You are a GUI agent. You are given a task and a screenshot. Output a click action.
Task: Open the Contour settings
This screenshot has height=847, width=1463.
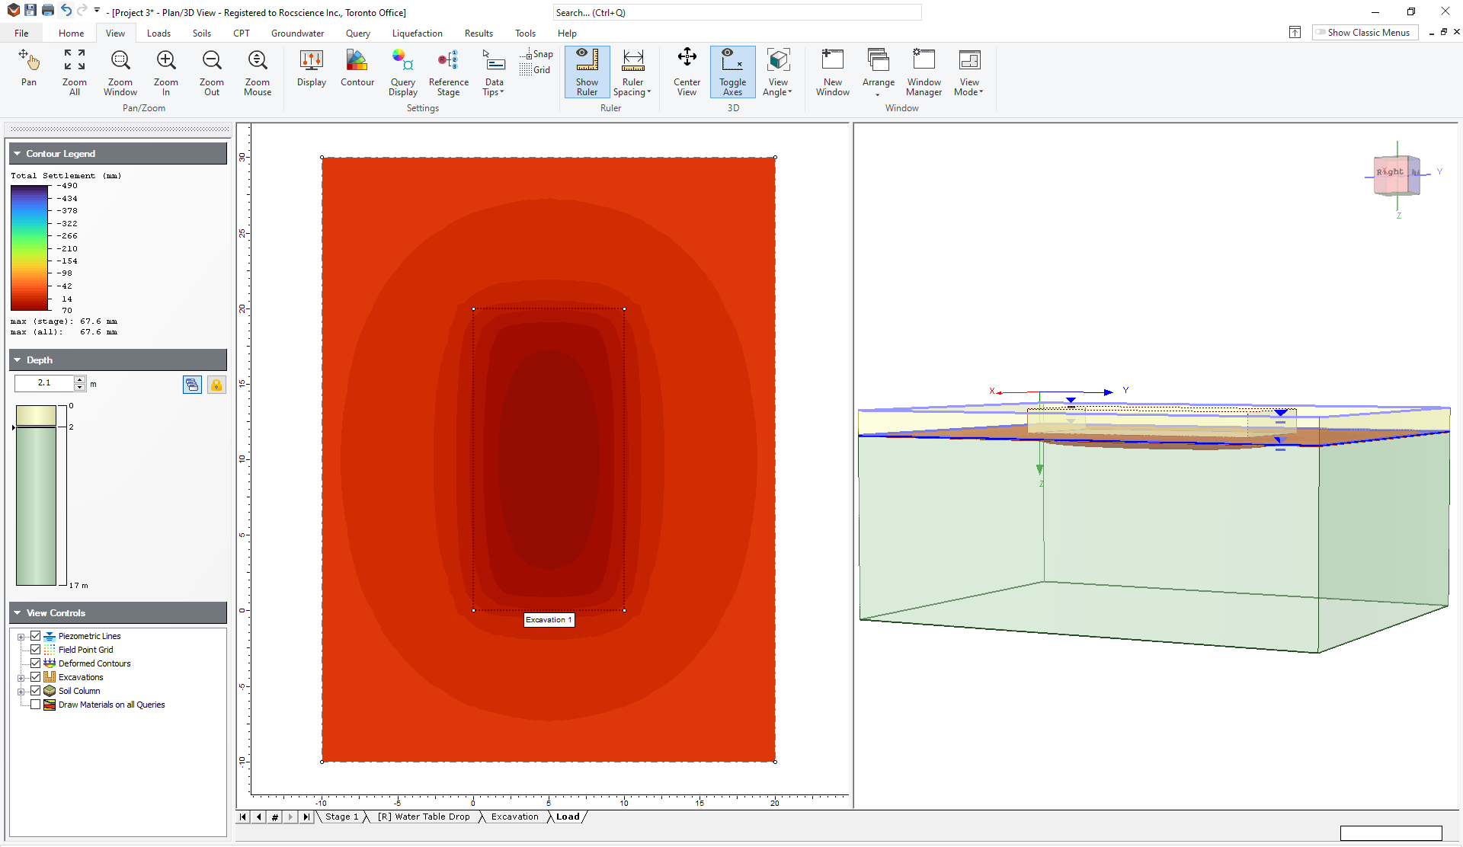tap(357, 70)
